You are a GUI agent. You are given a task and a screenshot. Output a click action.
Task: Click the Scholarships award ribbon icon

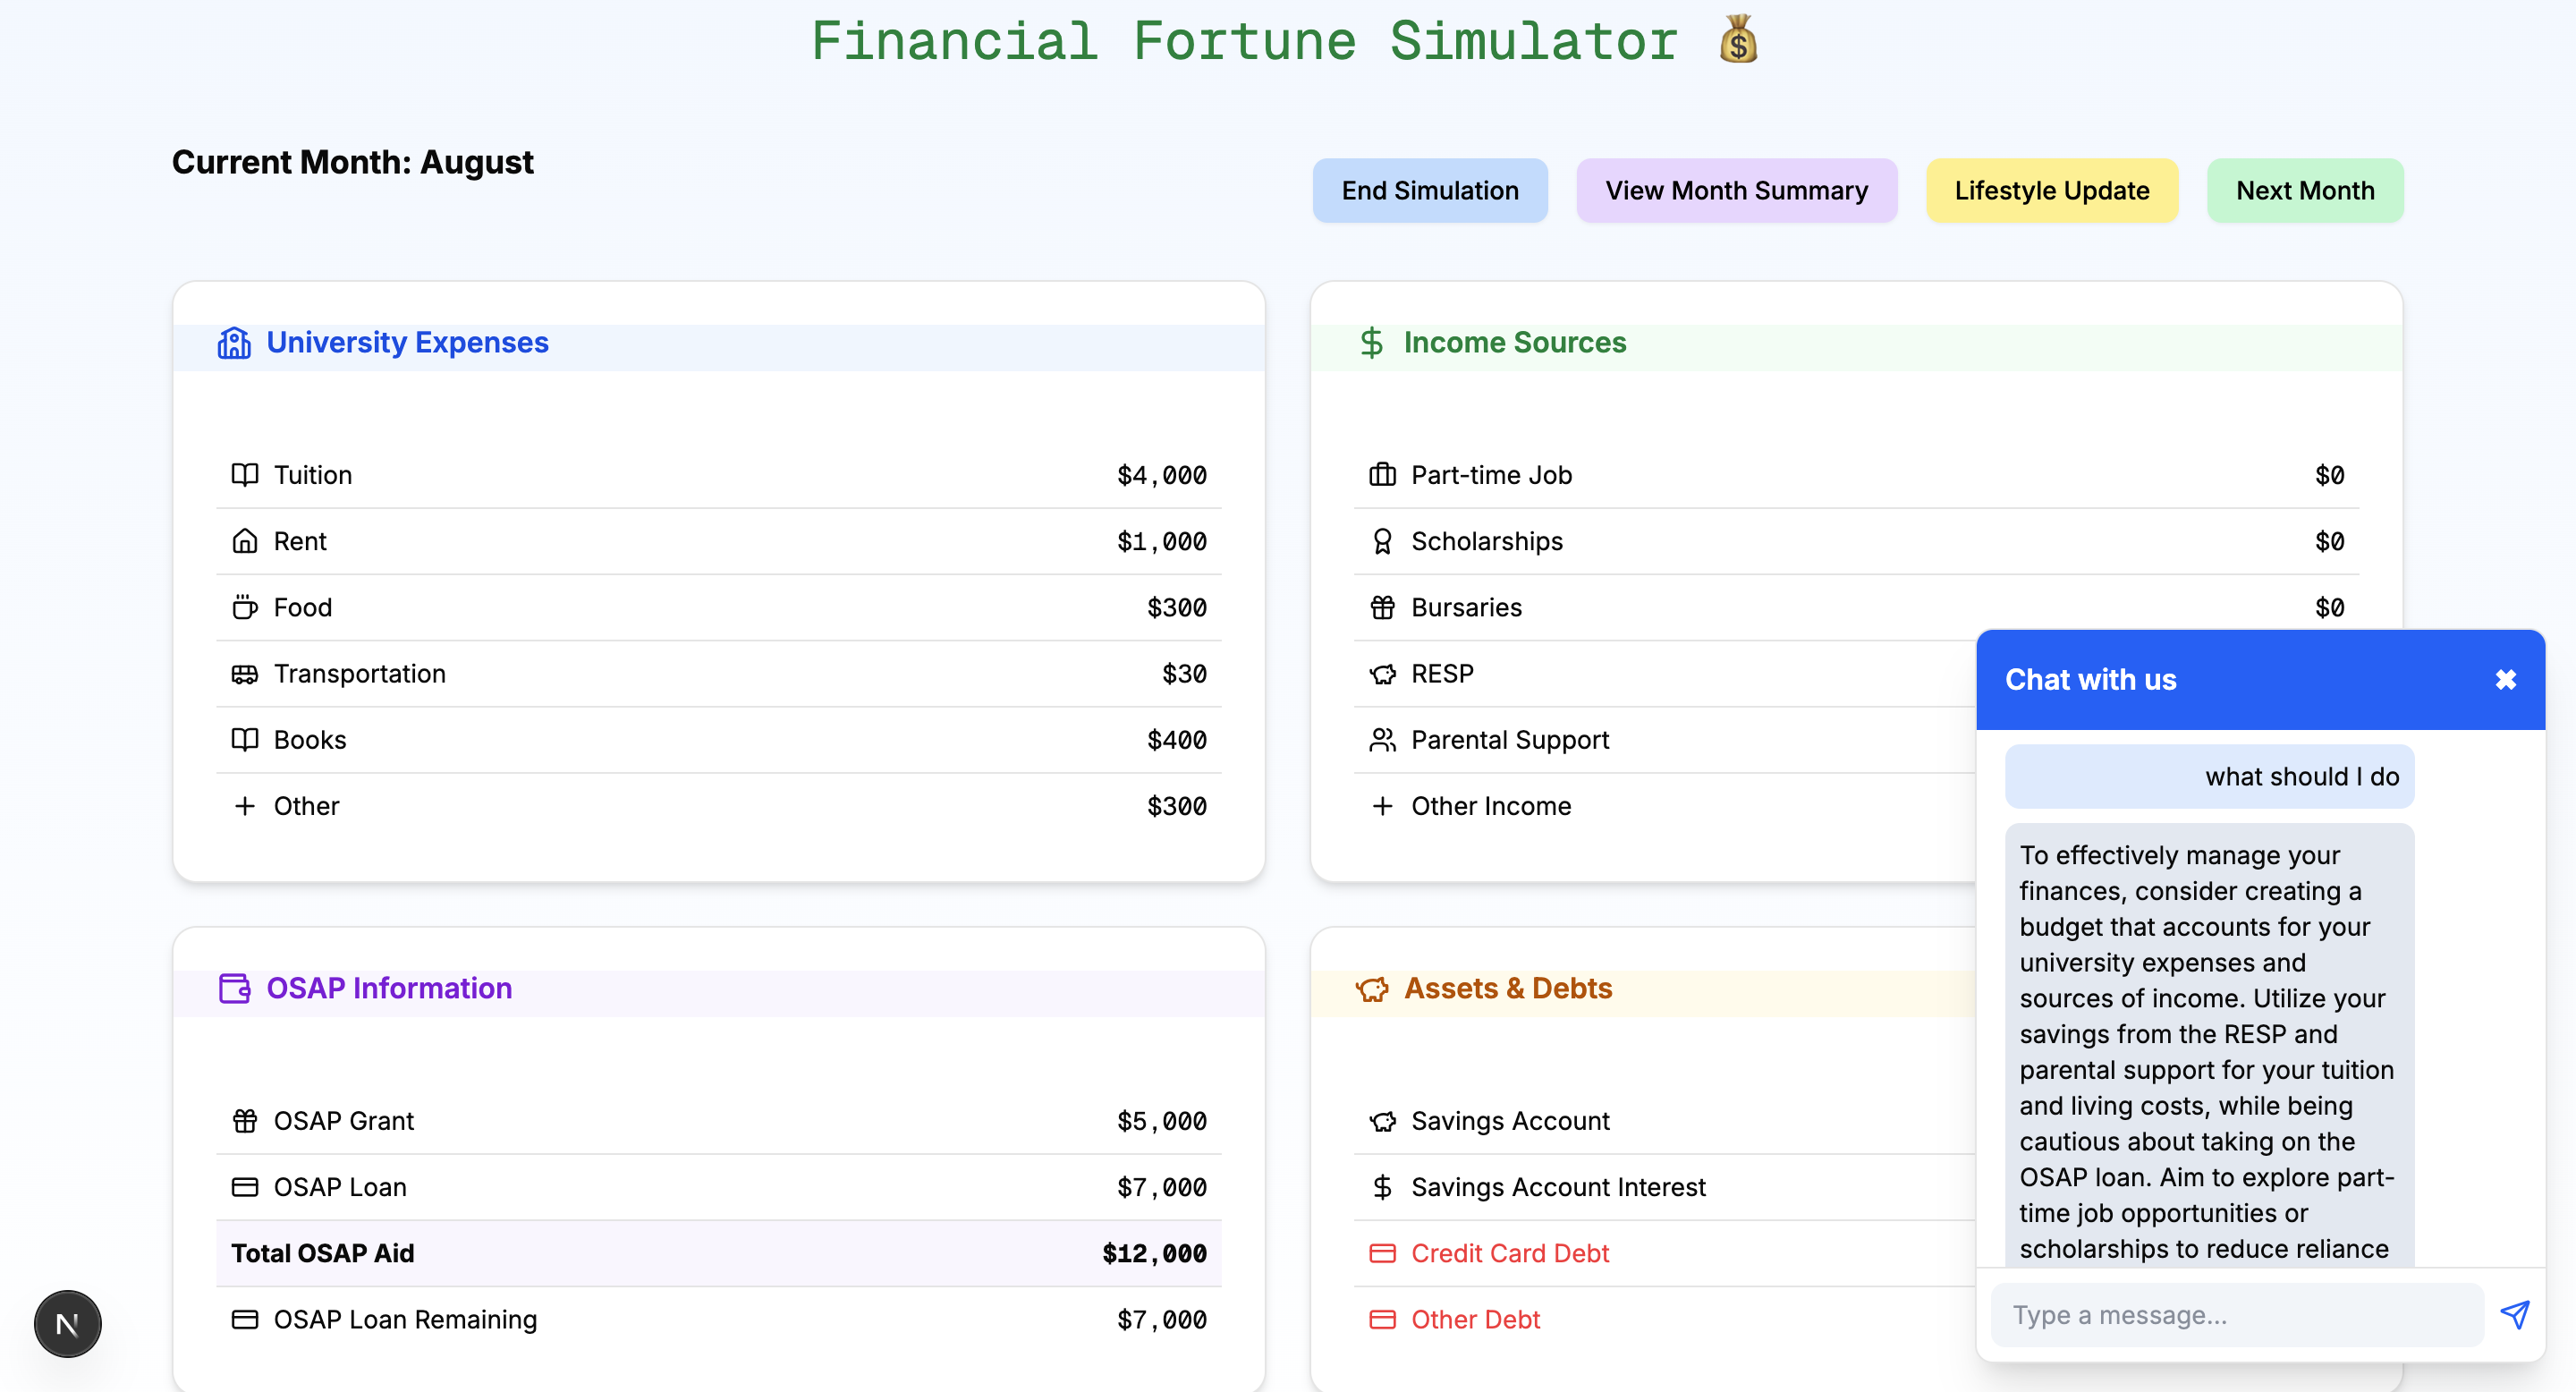[1382, 541]
